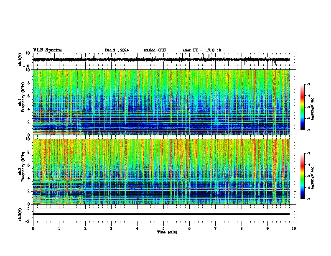This screenshot has width=331, height=256.
Task: Select the date label "Dec. 3, 2024"
Action: (x=117, y=50)
